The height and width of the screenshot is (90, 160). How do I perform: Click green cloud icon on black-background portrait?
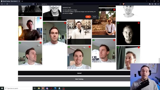tap(118, 23)
